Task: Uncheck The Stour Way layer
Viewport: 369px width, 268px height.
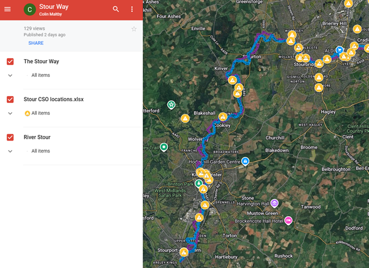Action: pyautogui.click(x=10, y=61)
